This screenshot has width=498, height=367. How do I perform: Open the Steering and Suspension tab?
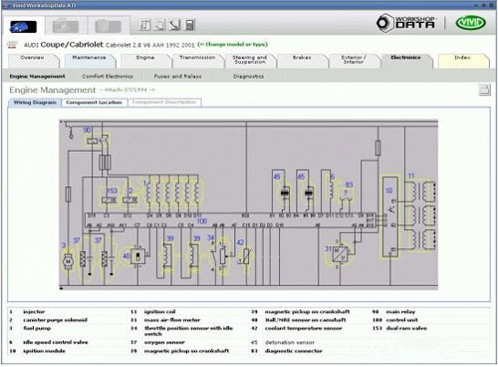click(250, 60)
